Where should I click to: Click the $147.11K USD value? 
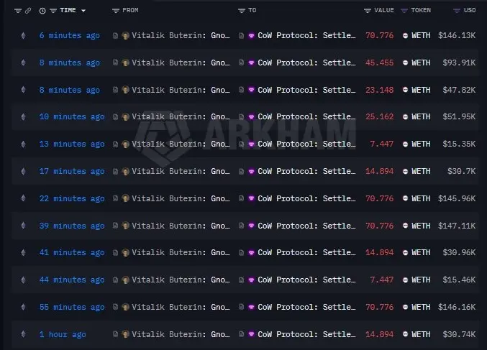pyautogui.click(x=457, y=226)
